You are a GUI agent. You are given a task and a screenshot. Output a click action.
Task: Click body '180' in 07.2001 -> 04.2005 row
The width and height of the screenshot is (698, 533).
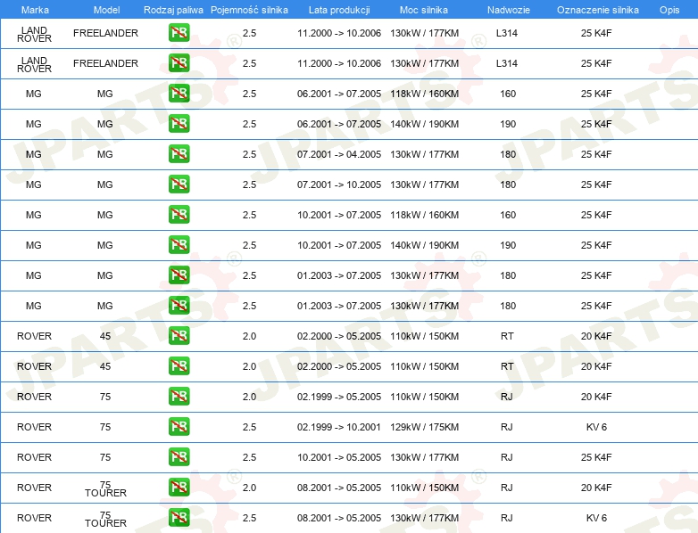click(508, 154)
